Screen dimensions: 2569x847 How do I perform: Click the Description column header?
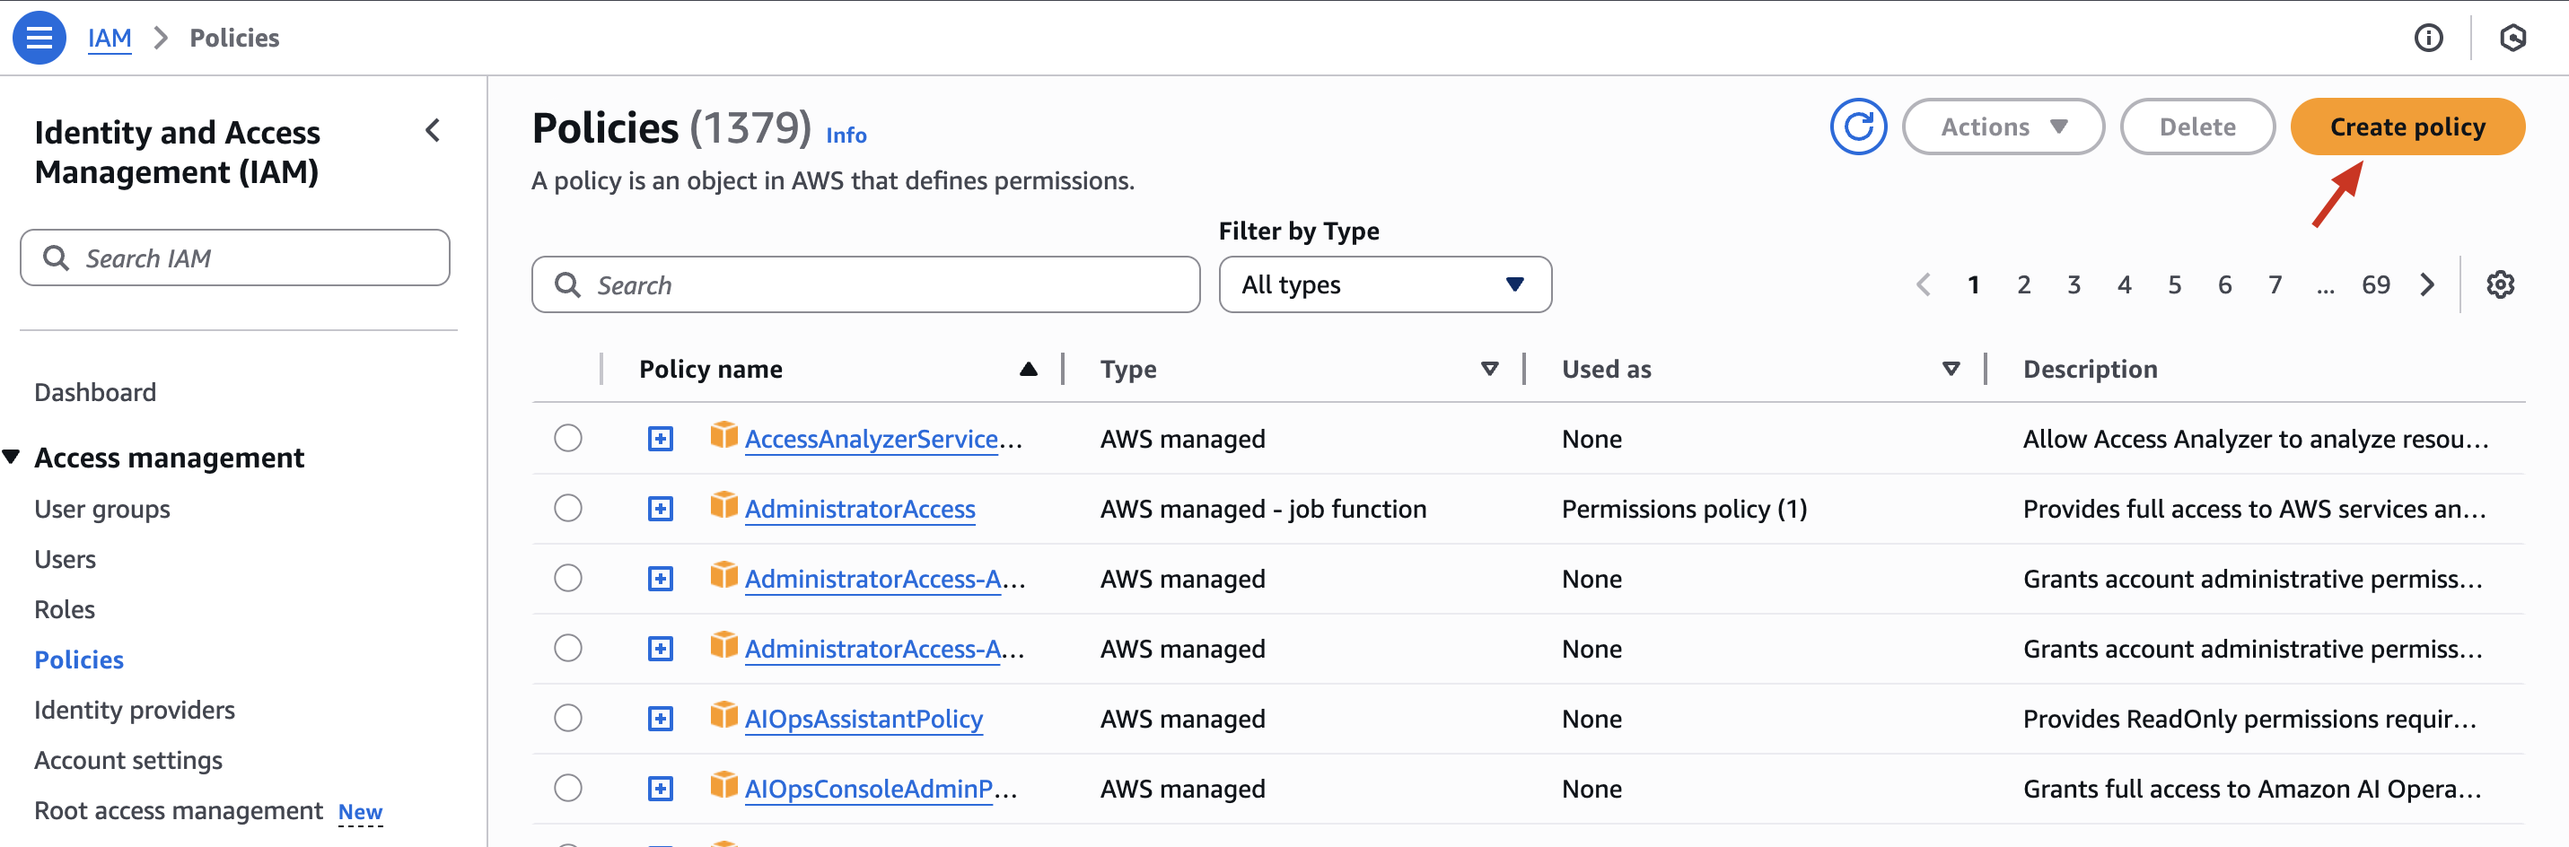tap(2090, 370)
